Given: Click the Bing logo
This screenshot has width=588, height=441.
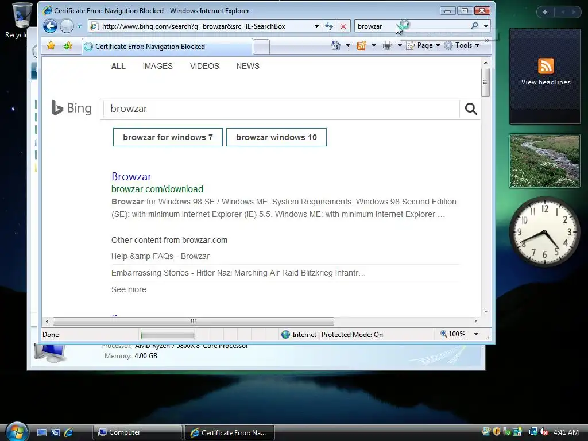Looking at the screenshot, I should point(72,108).
